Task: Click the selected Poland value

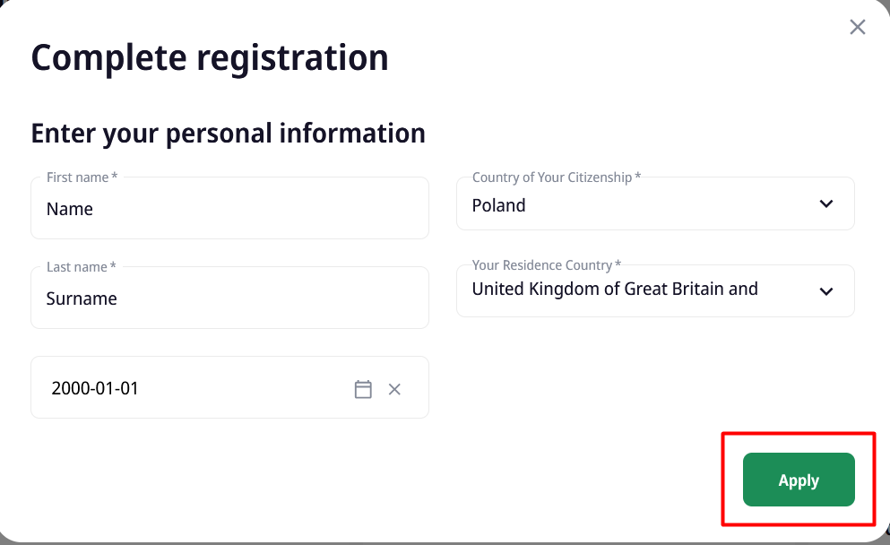Action: 499,205
